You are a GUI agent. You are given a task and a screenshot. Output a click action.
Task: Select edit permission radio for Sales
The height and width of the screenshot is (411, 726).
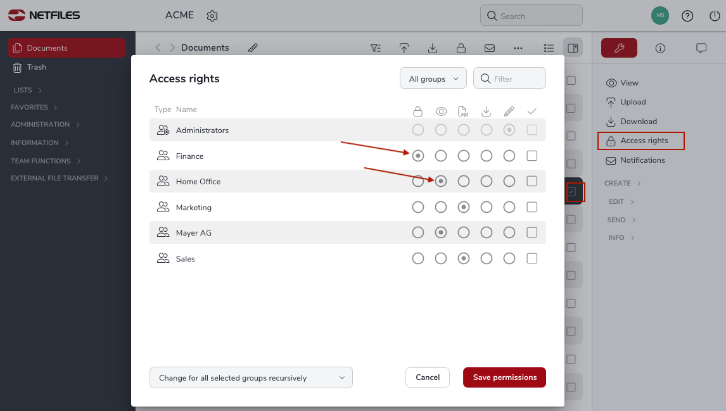click(x=509, y=258)
